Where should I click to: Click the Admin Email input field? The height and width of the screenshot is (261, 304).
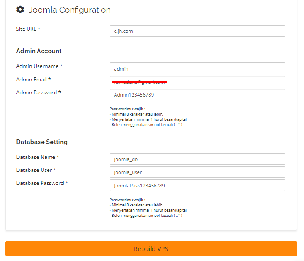197,81
